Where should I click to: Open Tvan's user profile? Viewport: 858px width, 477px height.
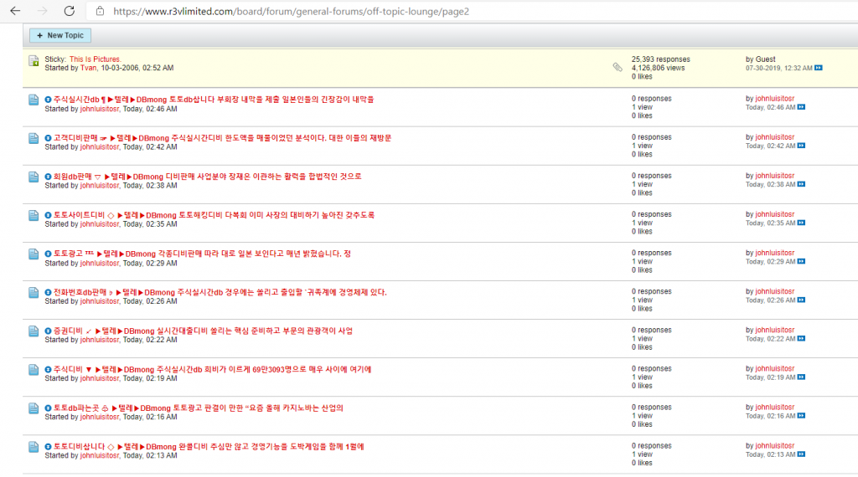101,68
